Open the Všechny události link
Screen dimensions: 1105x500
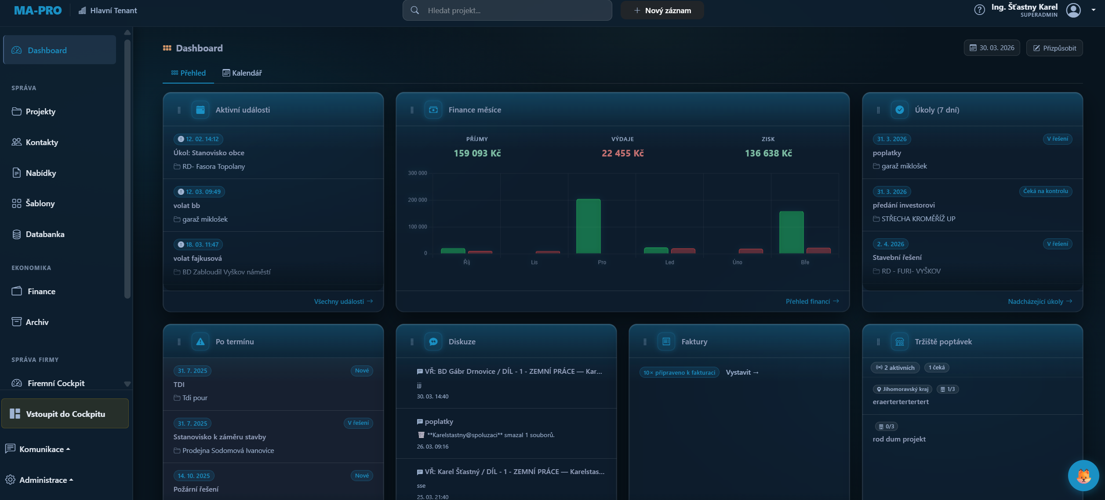pos(343,301)
